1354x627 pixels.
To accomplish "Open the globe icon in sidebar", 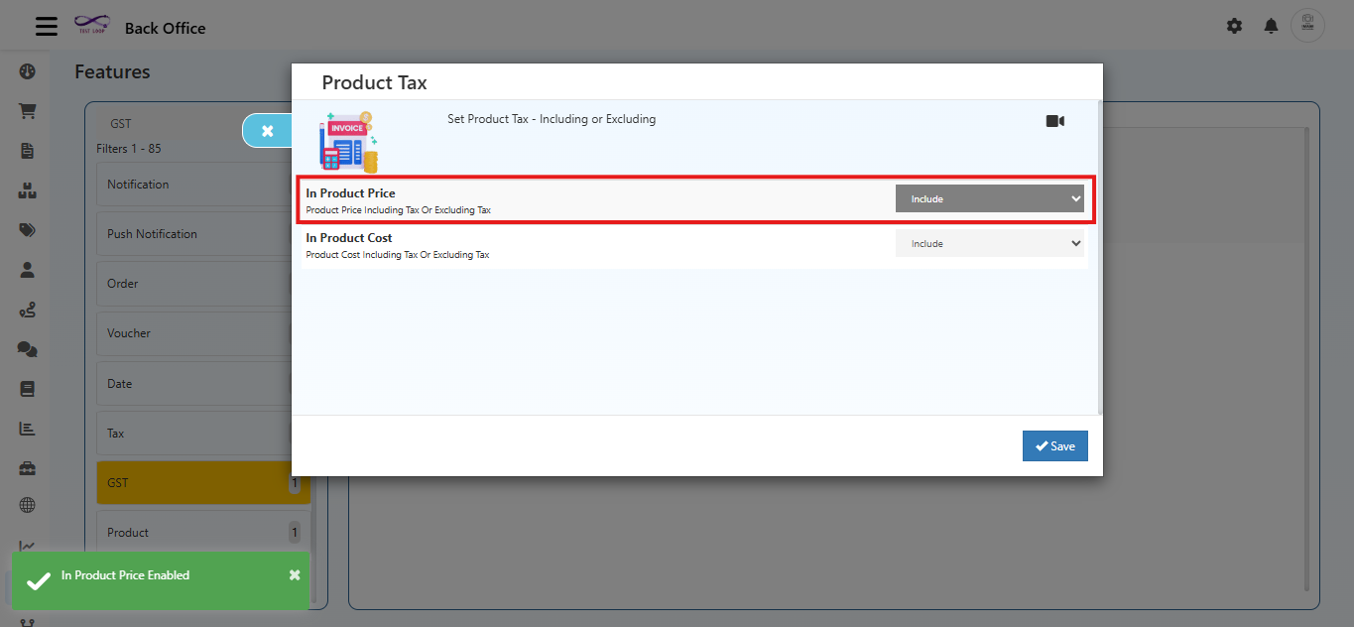I will coord(27,506).
